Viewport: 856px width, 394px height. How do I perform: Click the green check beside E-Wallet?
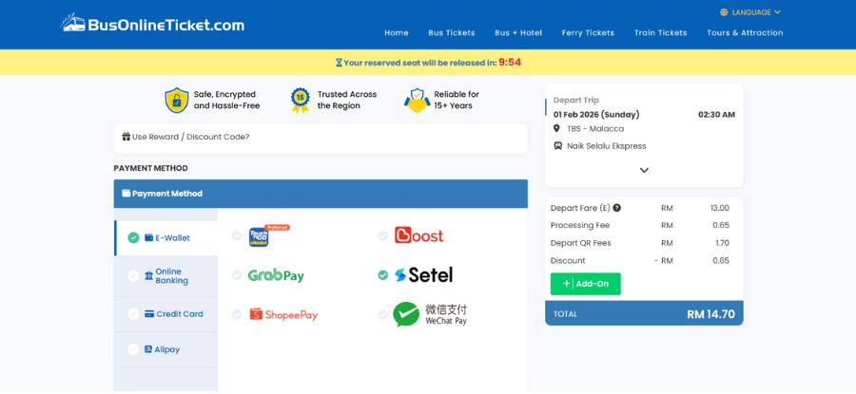[133, 237]
